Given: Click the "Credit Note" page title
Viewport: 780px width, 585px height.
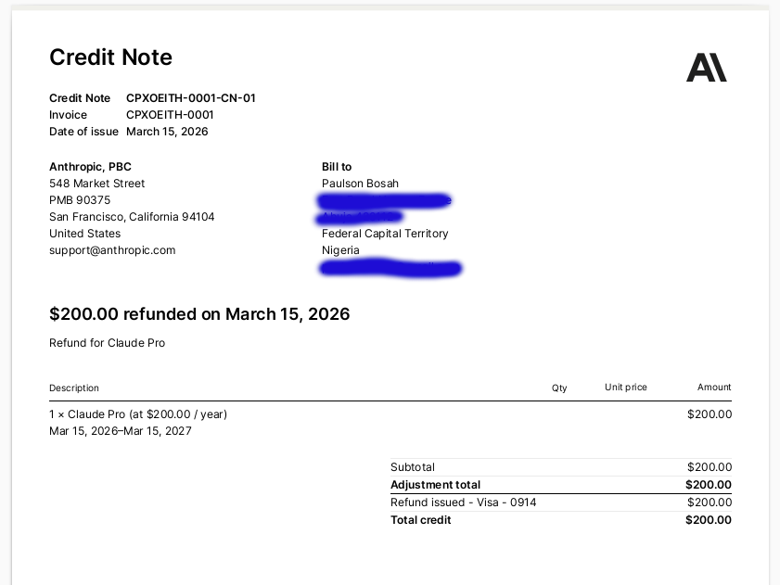Looking at the screenshot, I should [x=110, y=57].
